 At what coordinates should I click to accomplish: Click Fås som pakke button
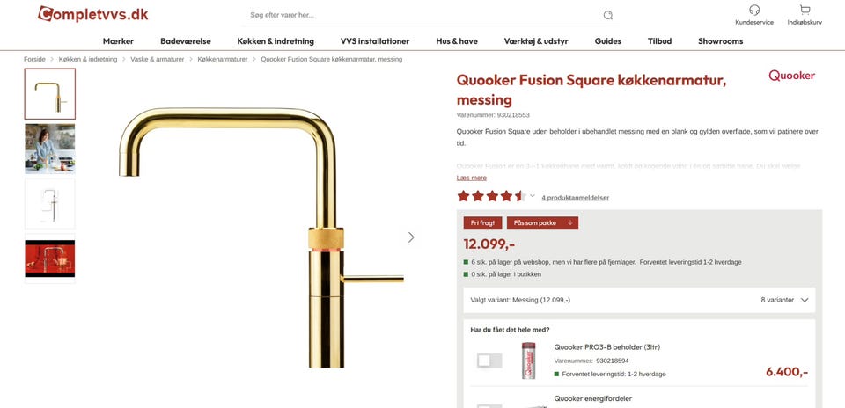[x=542, y=223]
